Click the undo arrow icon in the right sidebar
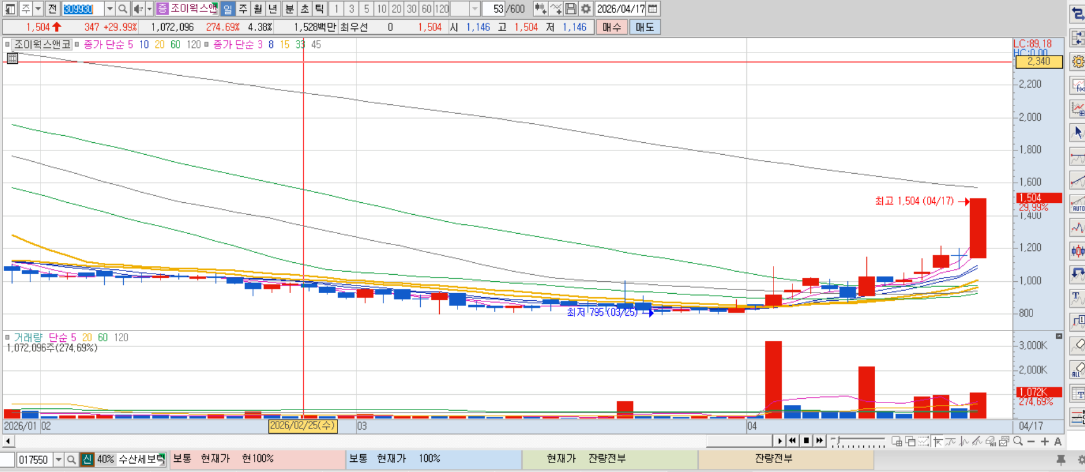 pyautogui.click(x=1077, y=274)
